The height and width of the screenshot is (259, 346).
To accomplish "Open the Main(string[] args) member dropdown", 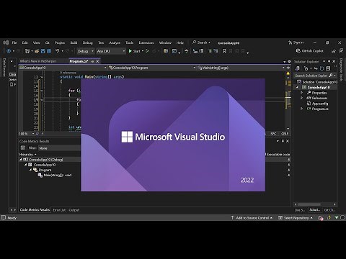I will coord(241,68).
